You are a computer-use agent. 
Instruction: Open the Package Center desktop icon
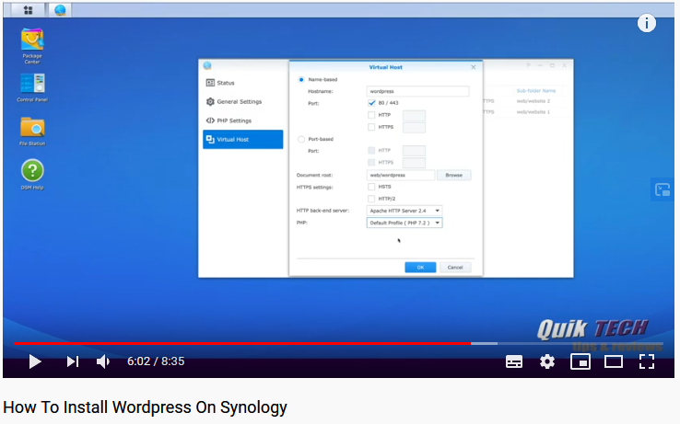coord(32,45)
